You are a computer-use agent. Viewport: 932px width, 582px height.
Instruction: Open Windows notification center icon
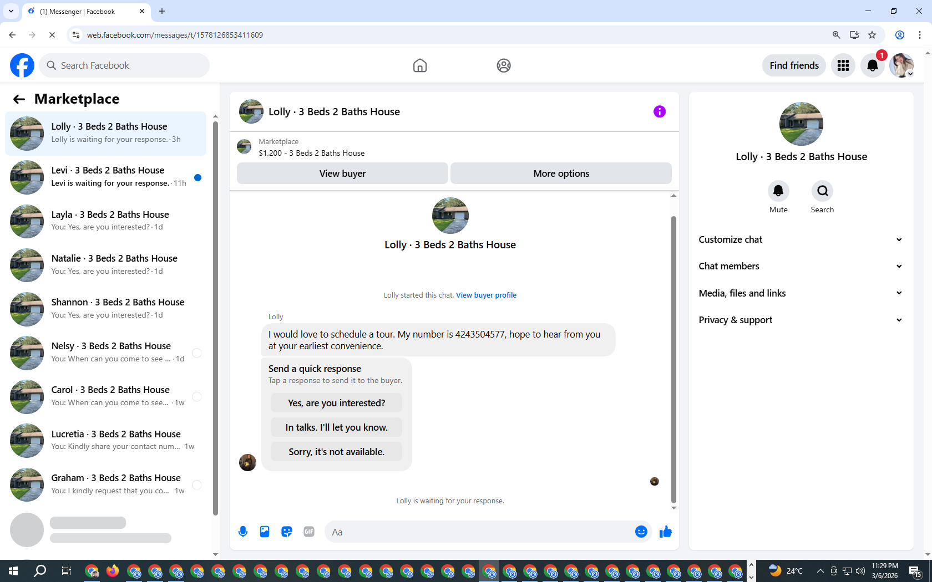[x=915, y=571]
